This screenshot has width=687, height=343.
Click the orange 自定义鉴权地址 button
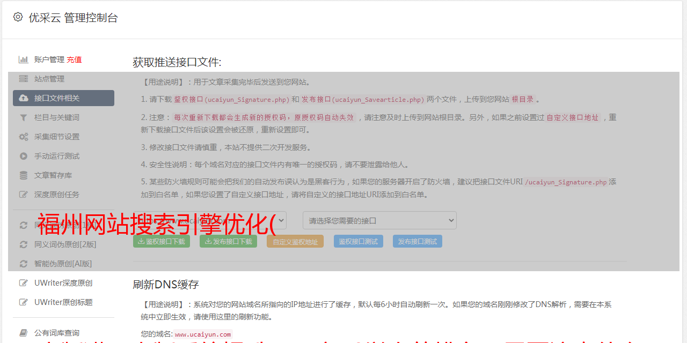295,241
